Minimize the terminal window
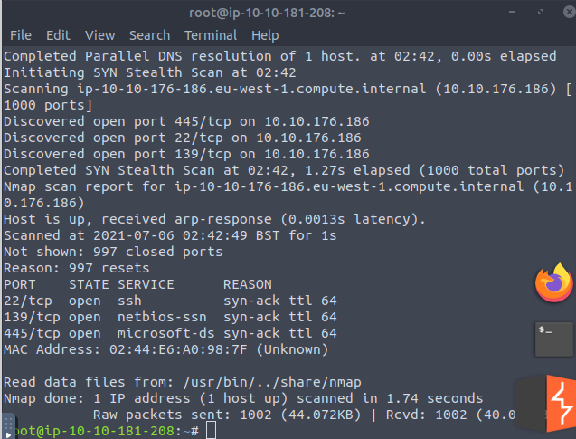 (x=512, y=12)
